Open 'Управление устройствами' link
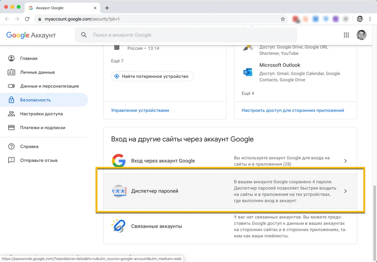Screen dimensions: 377x262 point(140,110)
